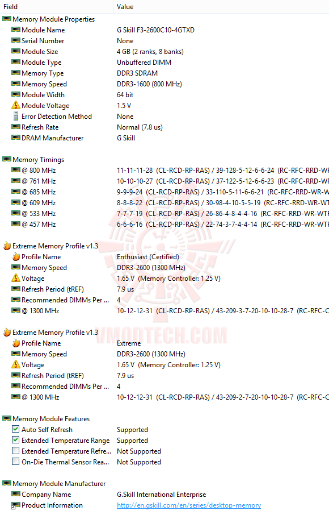Click the Memory Module Properties section icon

coord(7,19)
